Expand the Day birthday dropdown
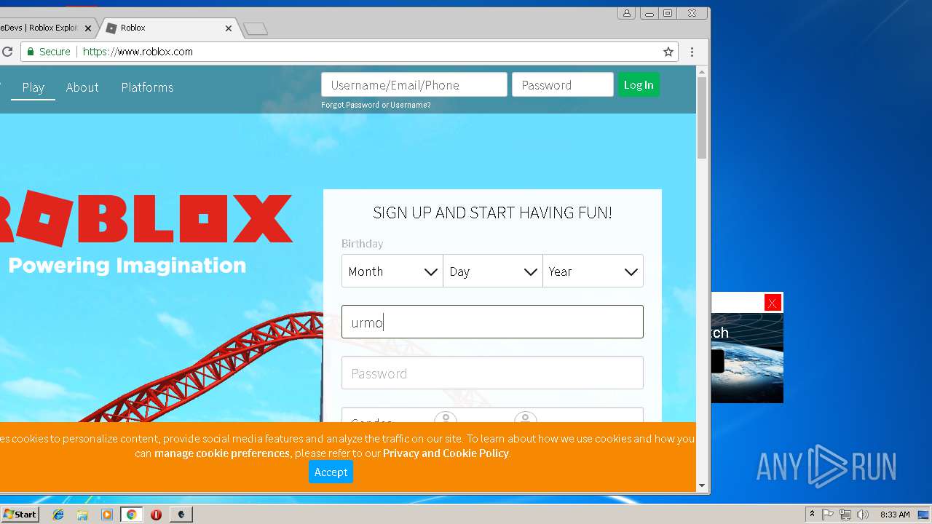Screen dimensions: 932x524 (493, 271)
